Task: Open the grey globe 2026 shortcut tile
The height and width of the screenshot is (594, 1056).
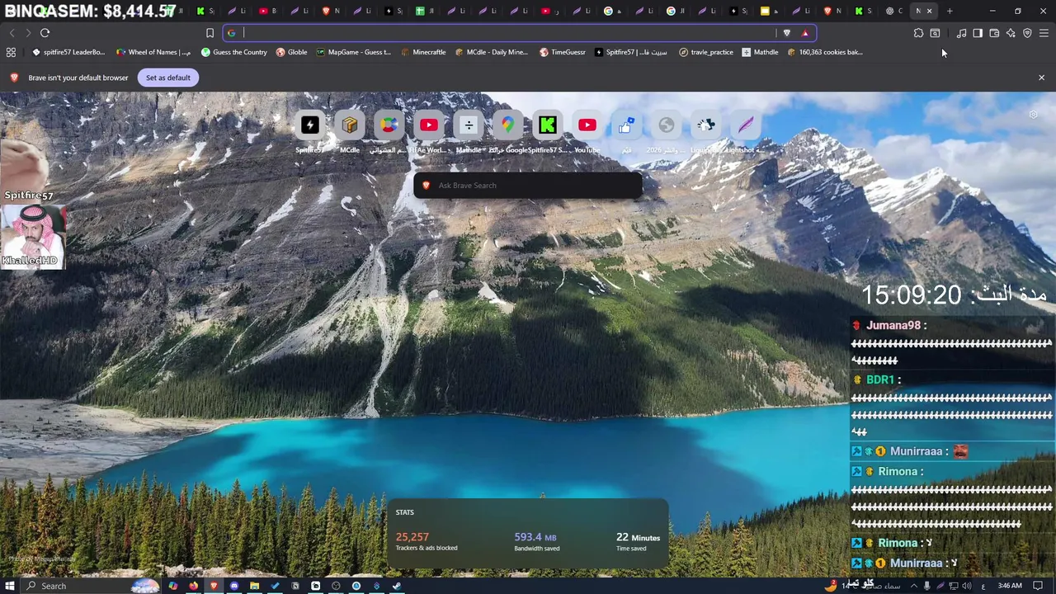Action: point(666,125)
